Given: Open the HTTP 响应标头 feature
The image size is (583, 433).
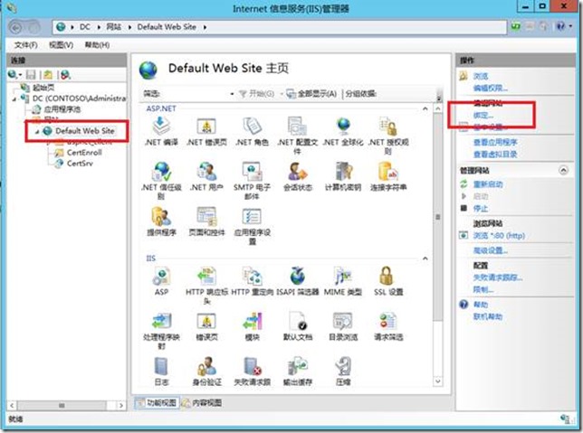Looking at the screenshot, I should [206, 286].
